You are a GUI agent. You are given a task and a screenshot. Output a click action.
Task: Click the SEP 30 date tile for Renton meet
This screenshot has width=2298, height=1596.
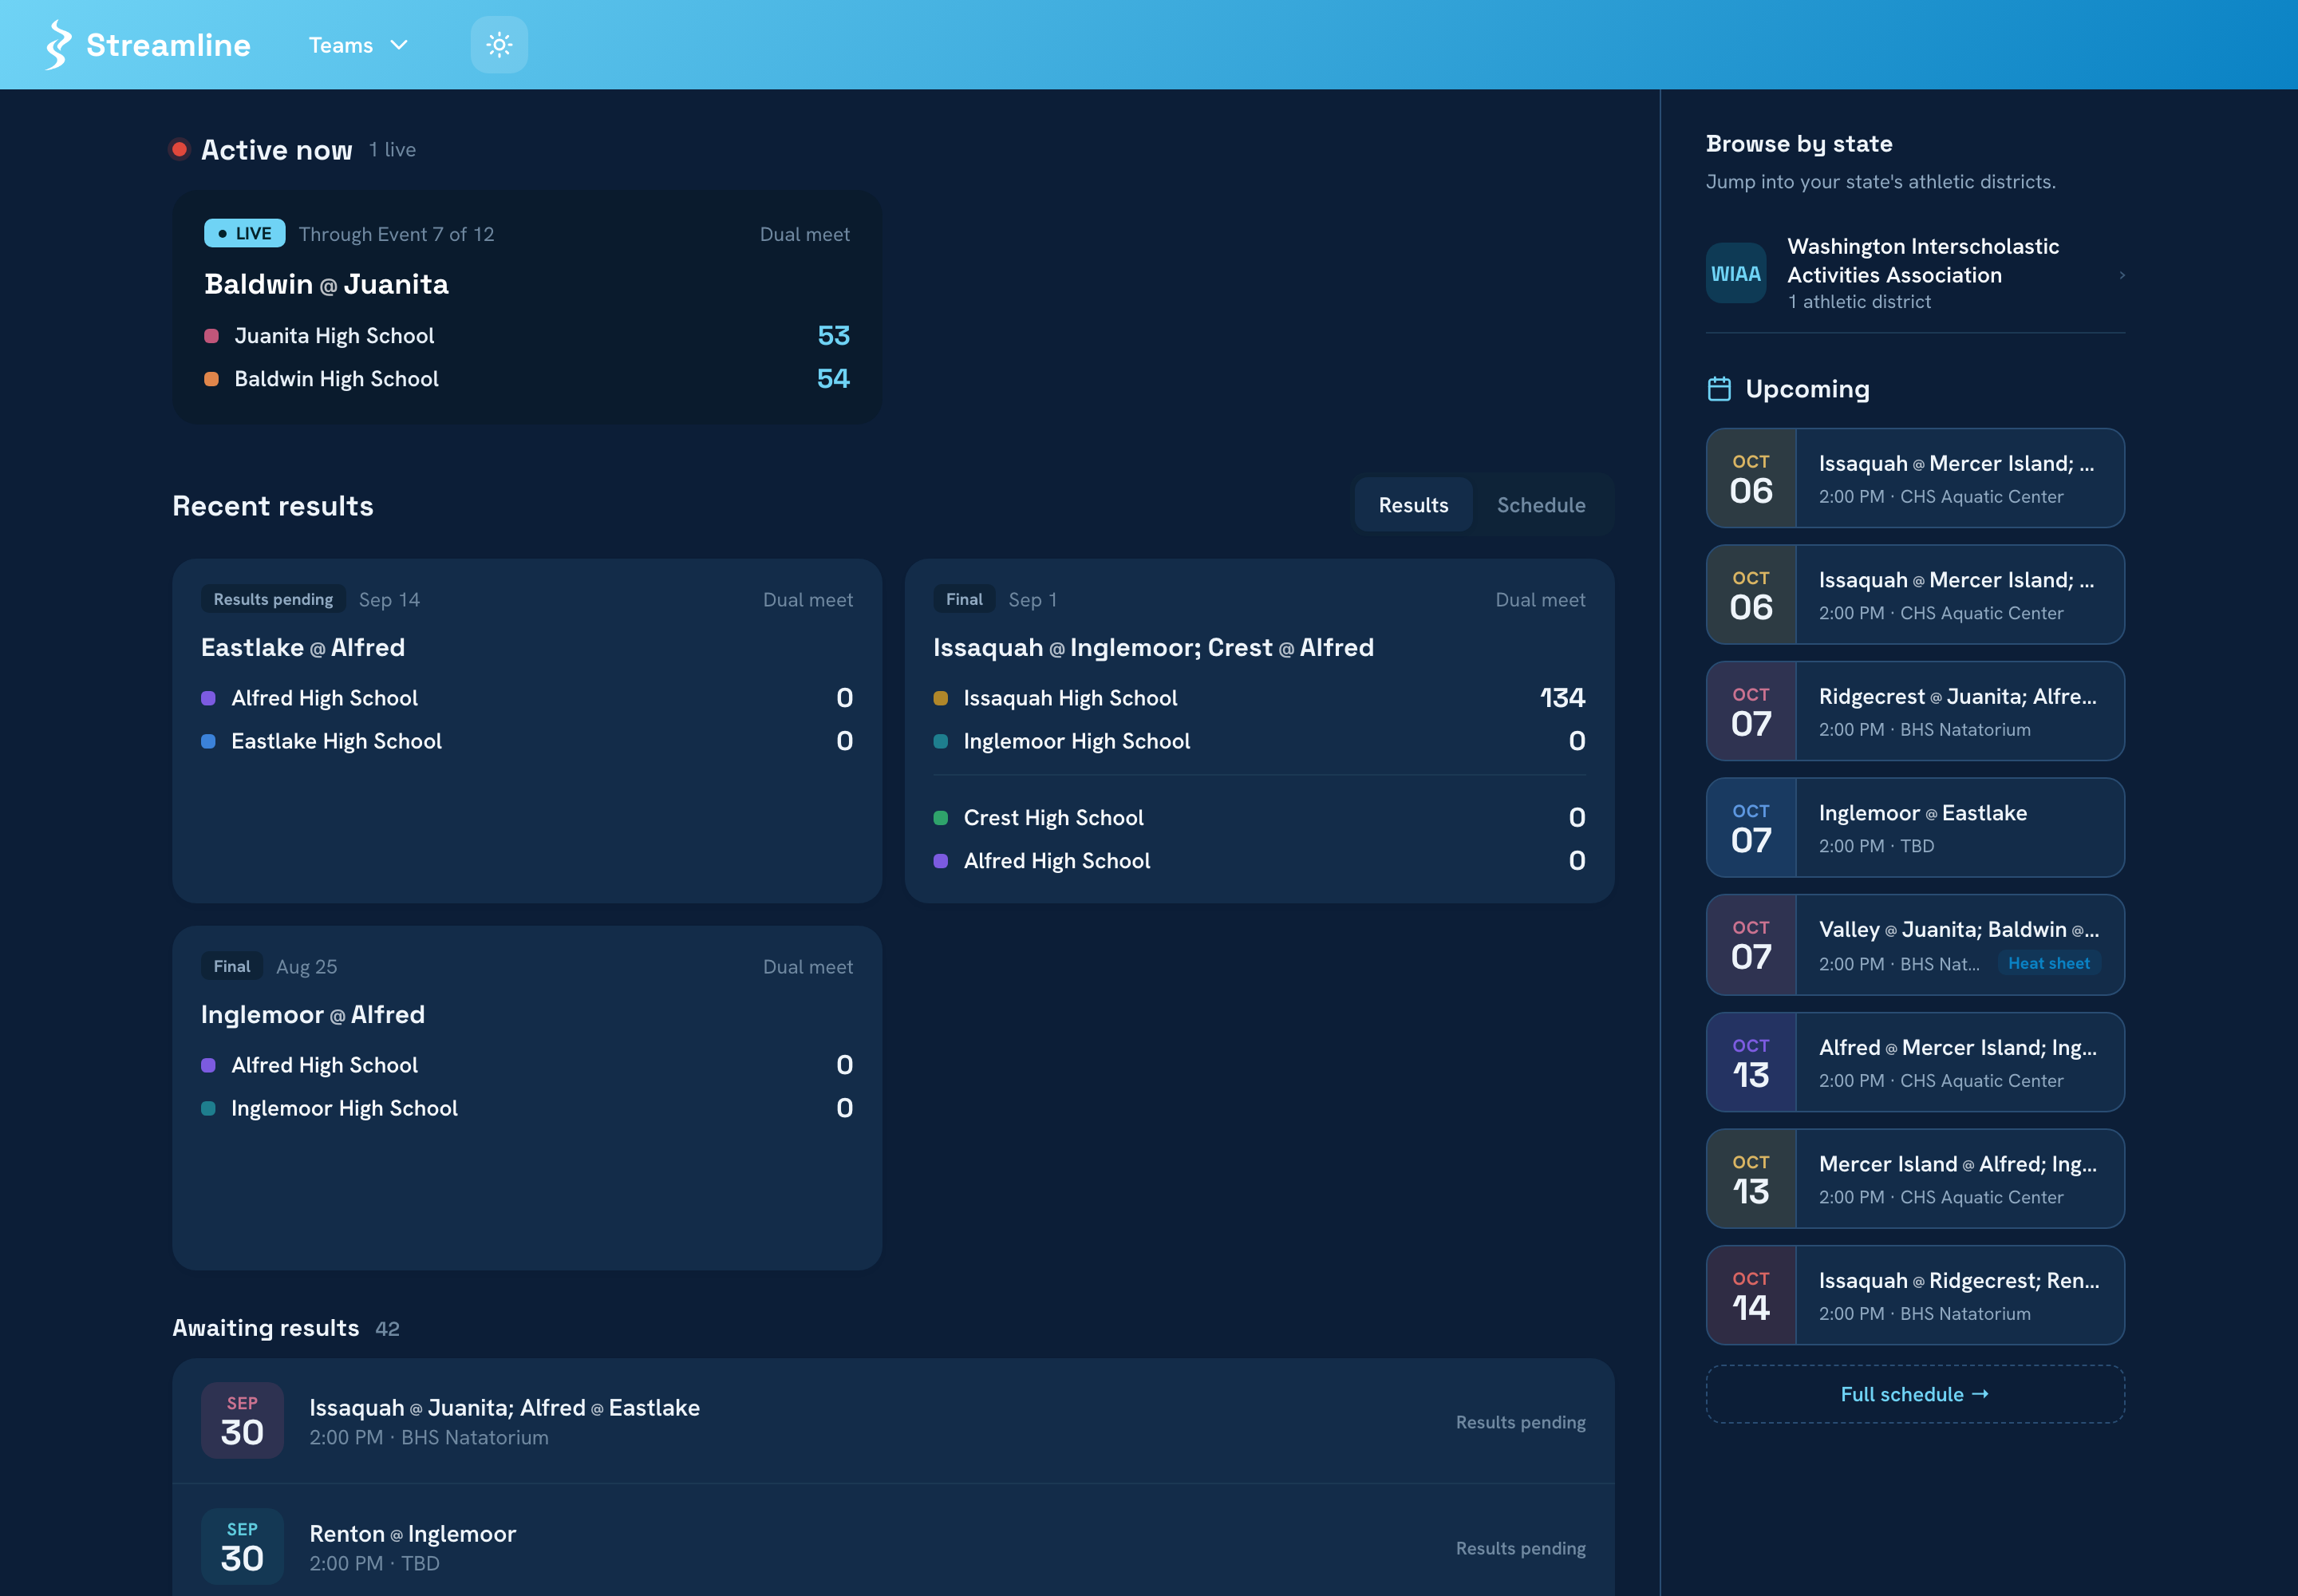point(242,1546)
